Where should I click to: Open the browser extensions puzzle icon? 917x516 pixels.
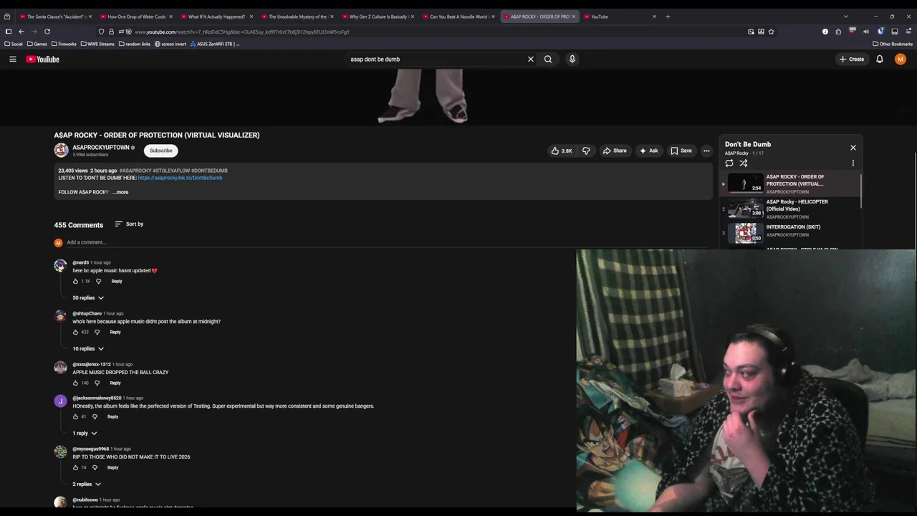pyautogui.click(x=838, y=32)
